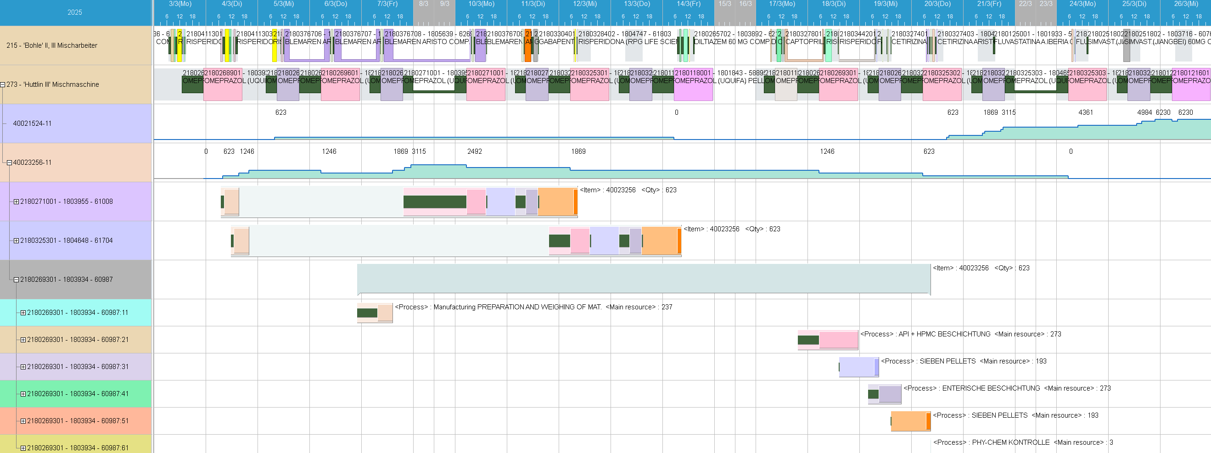The height and width of the screenshot is (453, 1211).
Task: Collapse the 40023256-11 tree node
Action: coord(9,162)
